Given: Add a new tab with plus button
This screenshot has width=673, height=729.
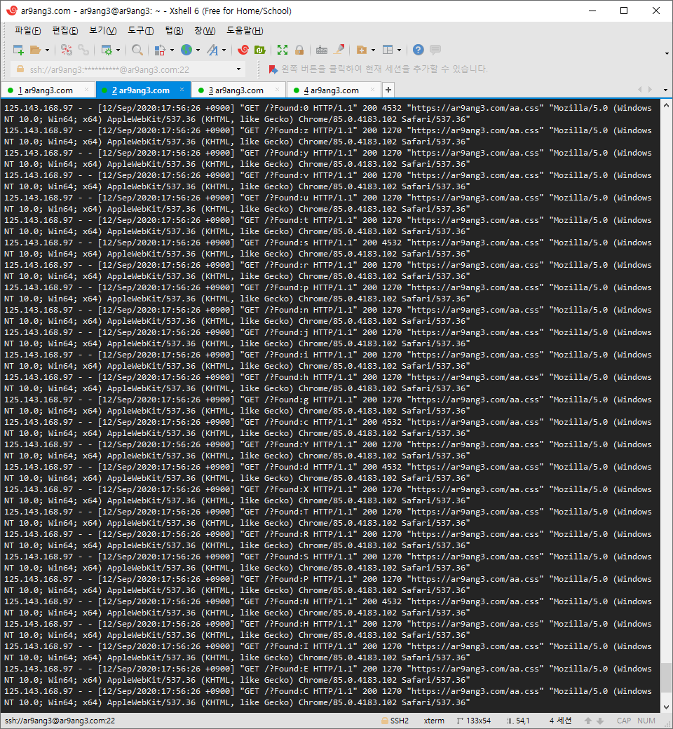Looking at the screenshot, I should tap(388, 90).
